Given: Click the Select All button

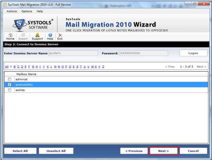Looking at the screenshot, I should [x=20, y=151].
